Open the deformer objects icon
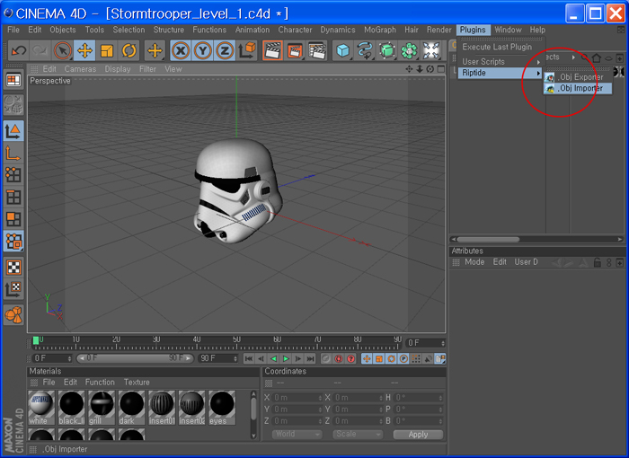The image size is (629, 458). click(x=431, y=51)
